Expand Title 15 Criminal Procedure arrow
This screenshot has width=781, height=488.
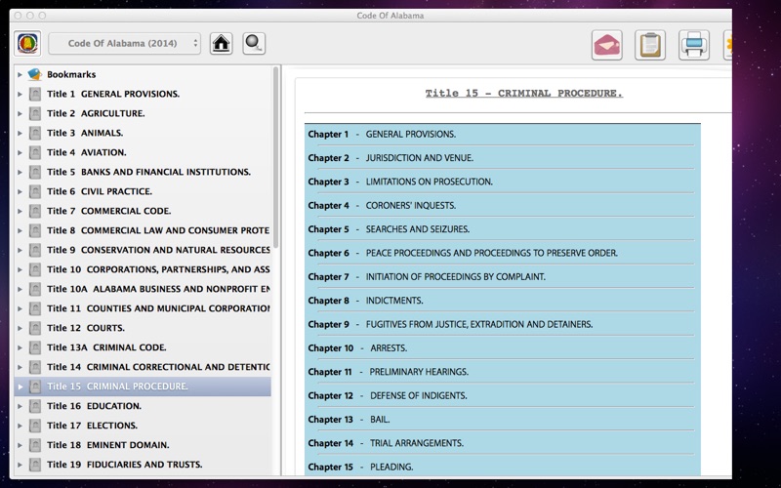coord(20,386)
